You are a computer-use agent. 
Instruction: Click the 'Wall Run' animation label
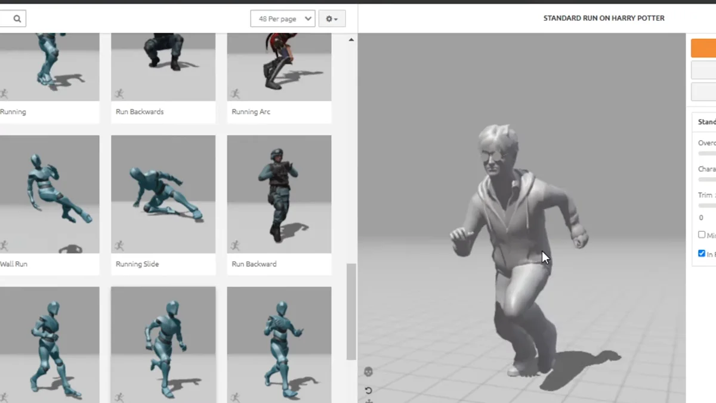[x=14, y=263]
